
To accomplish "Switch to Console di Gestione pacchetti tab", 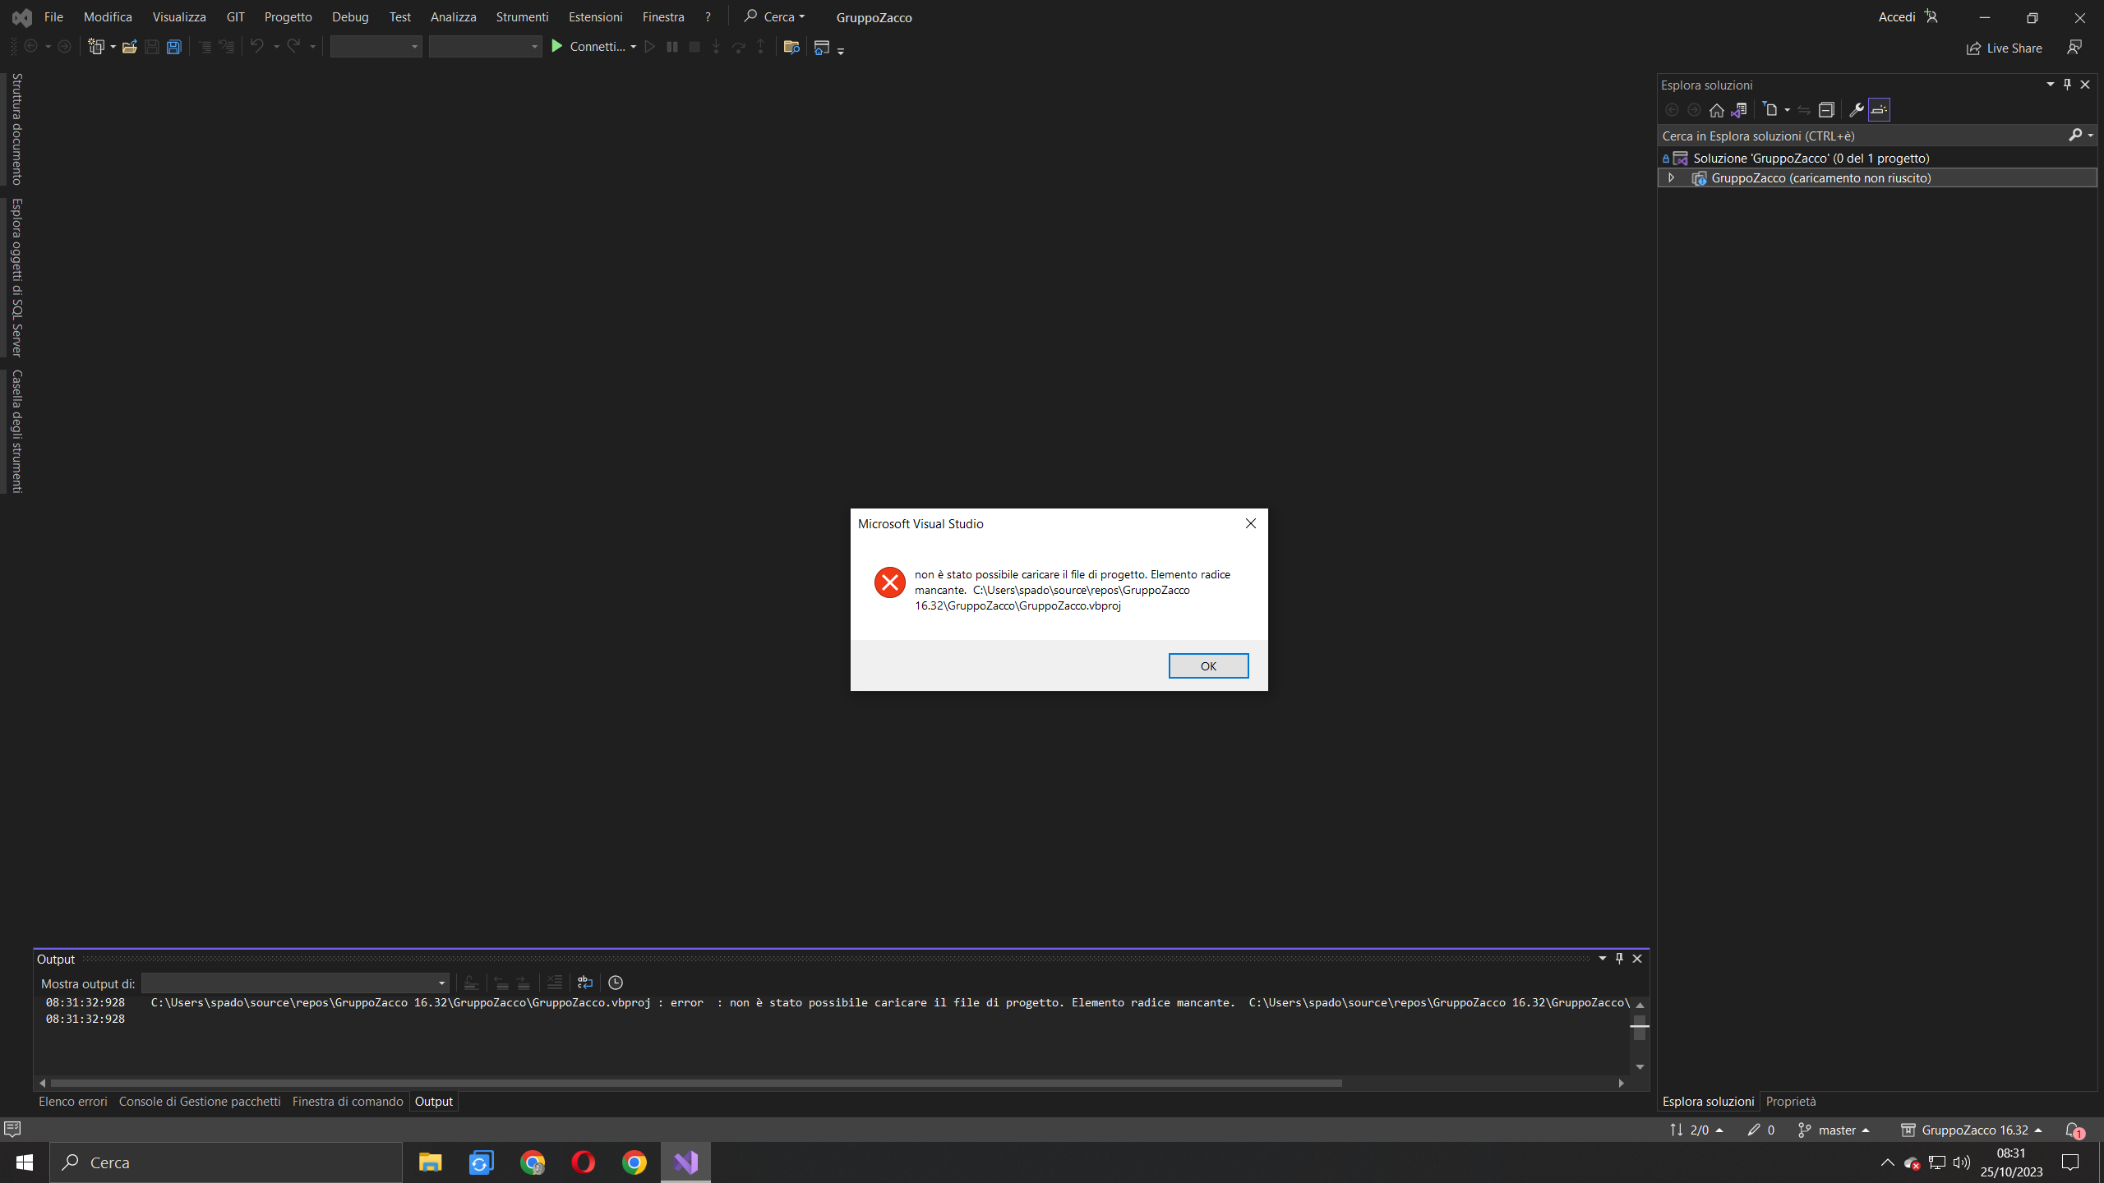I will point(200,1101).
